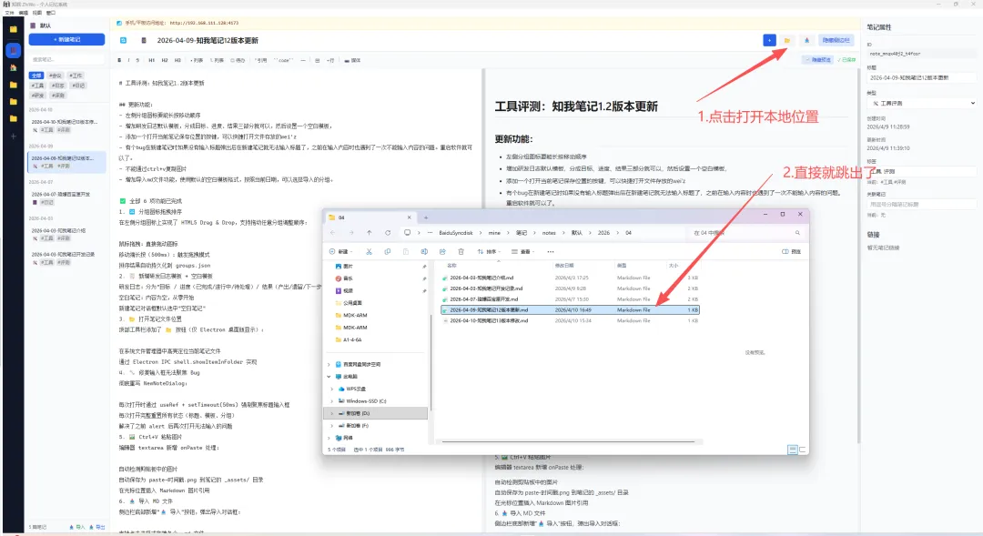This screenshot has height=536, width=983.
Task: Insert horizontal rule with — button
Action: pyautogui.click(x=303, y=61)
